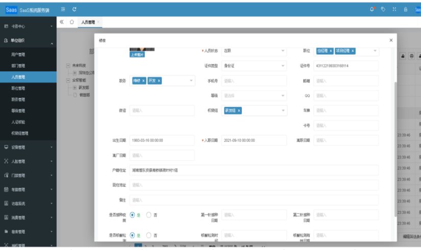Remove the 开发 tag from duties field

pos(159,81)
